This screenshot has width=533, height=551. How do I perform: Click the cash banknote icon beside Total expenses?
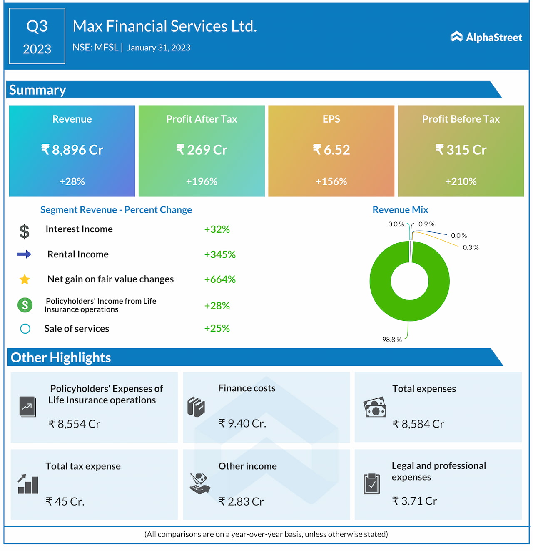(375, 408)
